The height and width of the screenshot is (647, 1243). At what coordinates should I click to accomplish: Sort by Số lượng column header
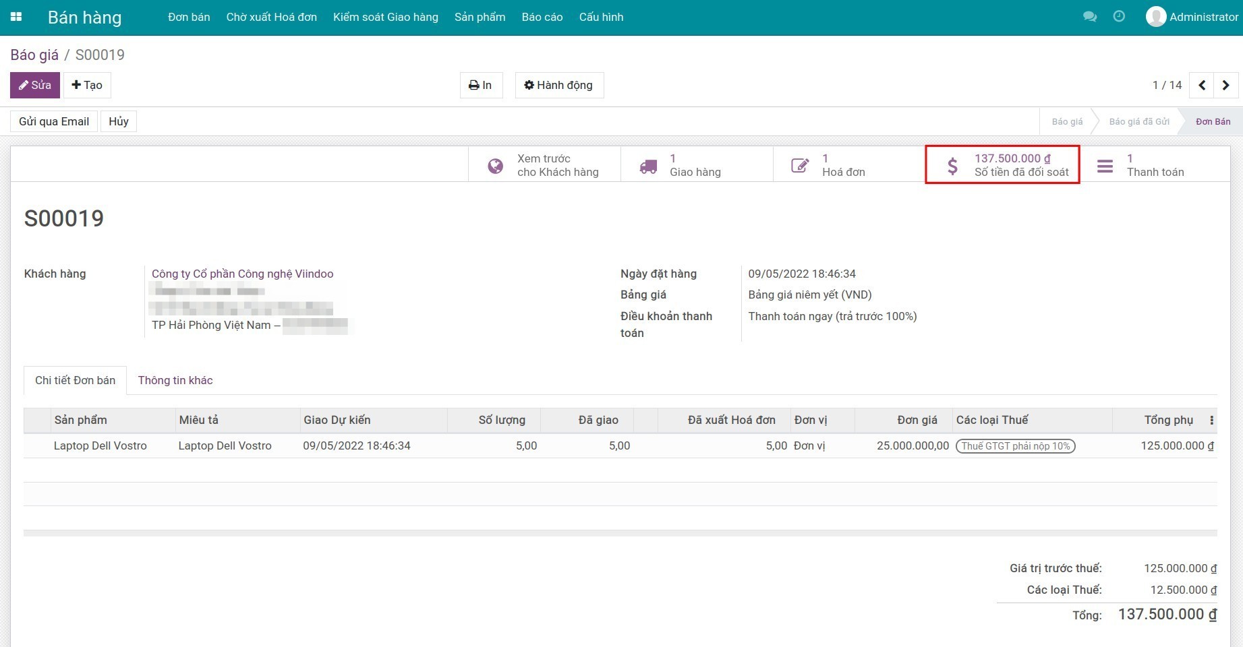tap(494, 420)
